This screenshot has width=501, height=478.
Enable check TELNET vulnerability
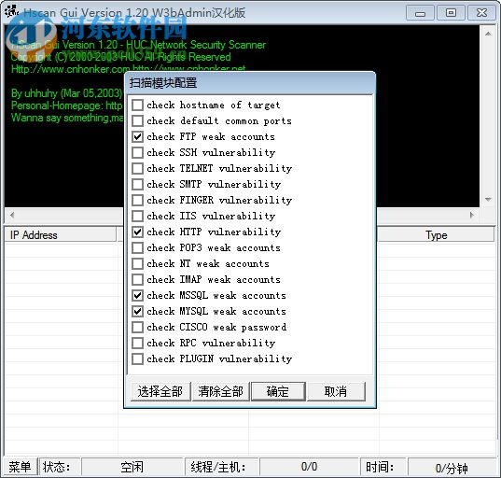point(137,168)
